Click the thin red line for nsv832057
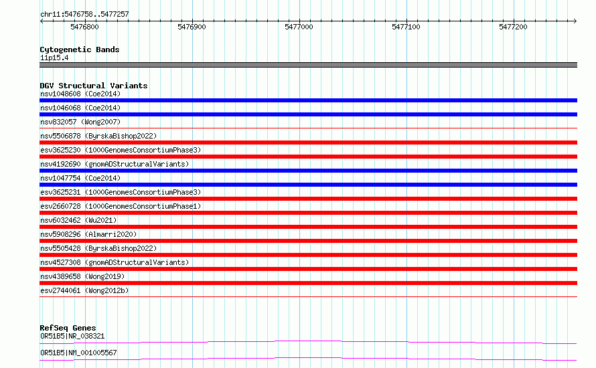The width and height of the screenshot is (596, 368). click(308, 128)
